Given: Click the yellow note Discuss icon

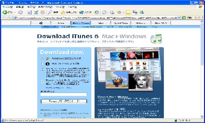Looking at the screenshot, I should (128, 12).
